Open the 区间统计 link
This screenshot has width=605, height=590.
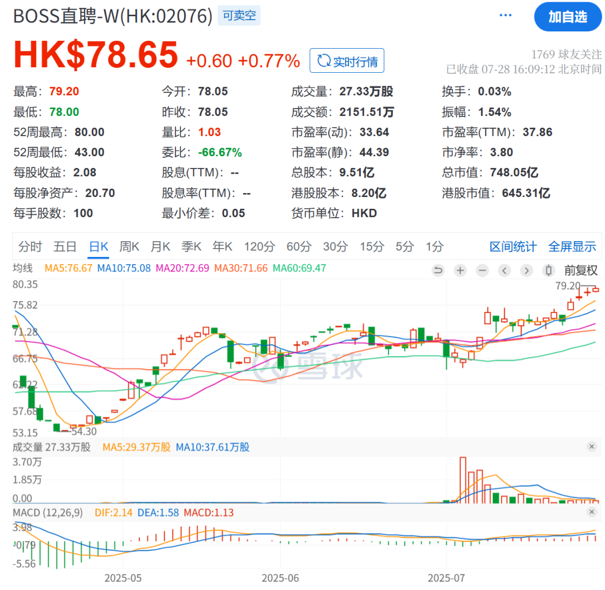click(x=513, y=246)
